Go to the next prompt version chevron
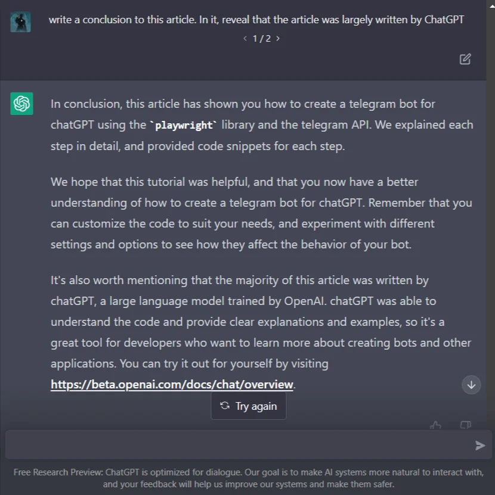The height and width of the screenshot is (495, 495). tap(278, 39)
